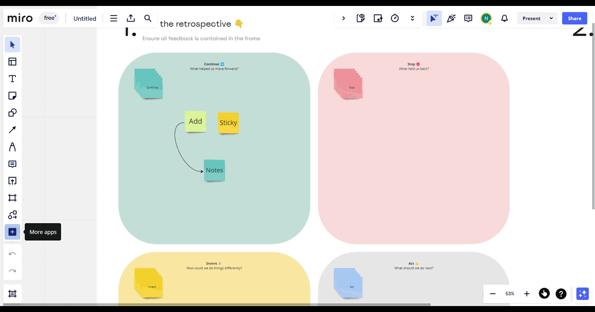
Task: Select the Frame tool
Action: [x=12, y=198]
